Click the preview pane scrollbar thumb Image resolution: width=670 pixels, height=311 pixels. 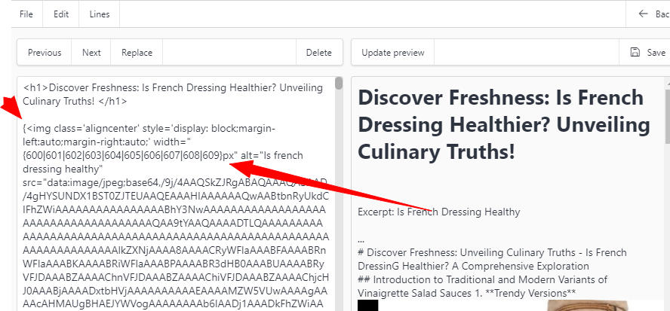667,109
